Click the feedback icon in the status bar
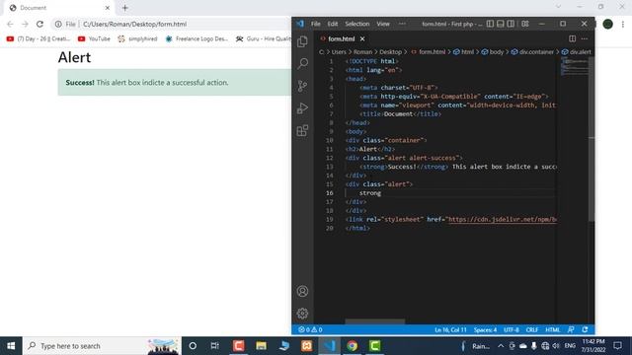This screenshot has height=355, width=632. click(571, 329)
